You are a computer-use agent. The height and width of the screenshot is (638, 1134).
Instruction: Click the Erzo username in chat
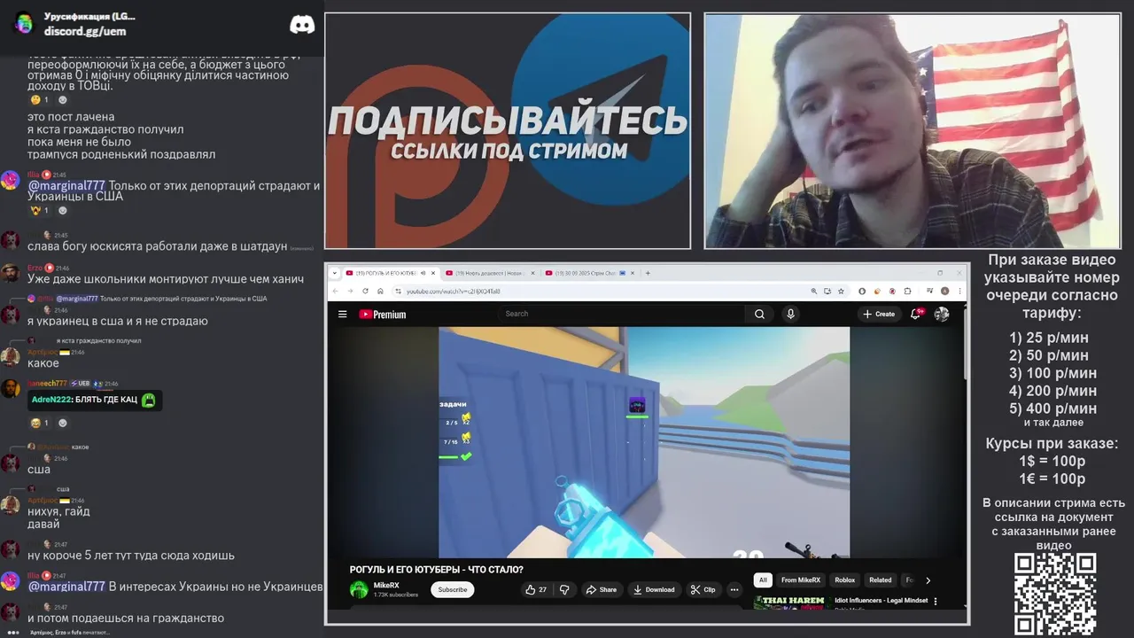coord(35,268)
